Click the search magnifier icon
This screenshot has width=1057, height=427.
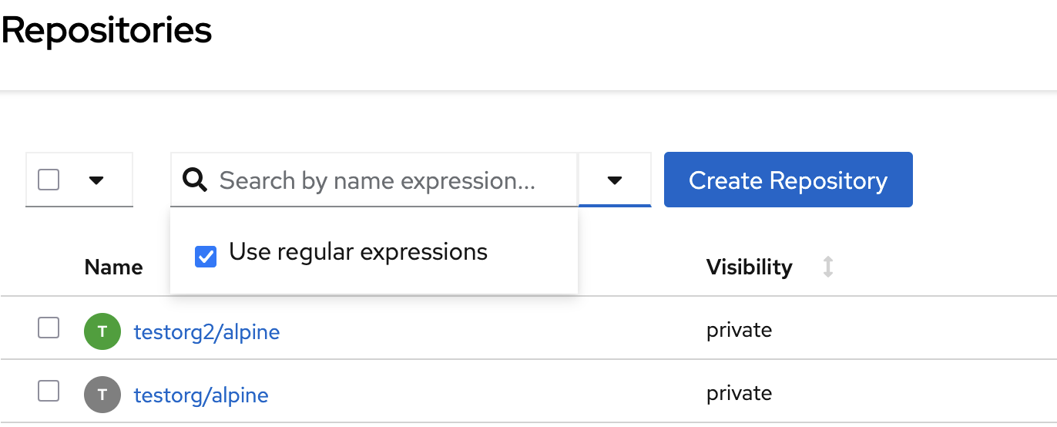click(x=196, y=180)
